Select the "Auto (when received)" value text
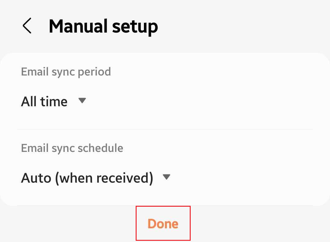330x242 pixels. pyautogui.click(x=87, y=178)
